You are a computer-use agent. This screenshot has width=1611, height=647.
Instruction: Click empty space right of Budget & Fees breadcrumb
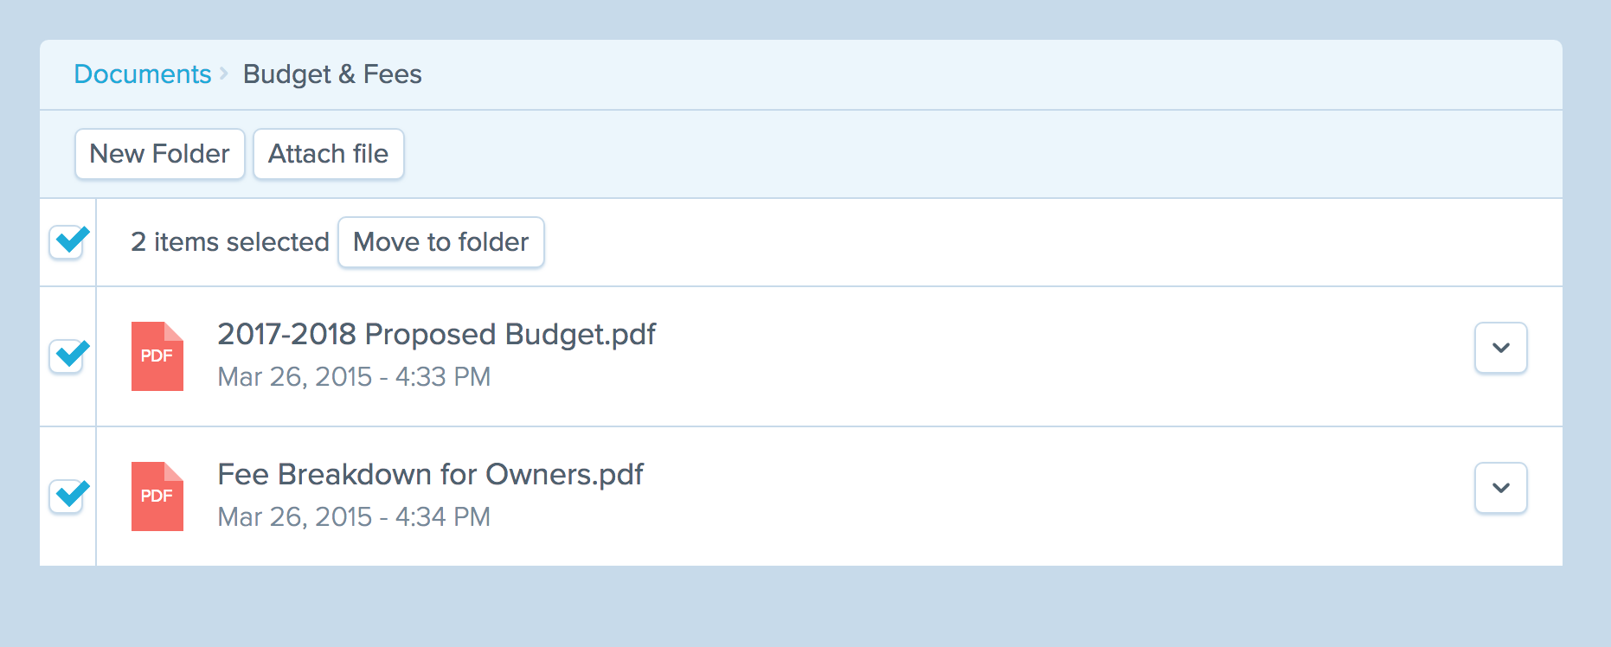coord(952,74)
